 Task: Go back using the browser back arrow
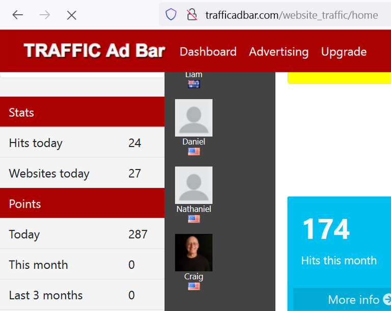[18, 15]
